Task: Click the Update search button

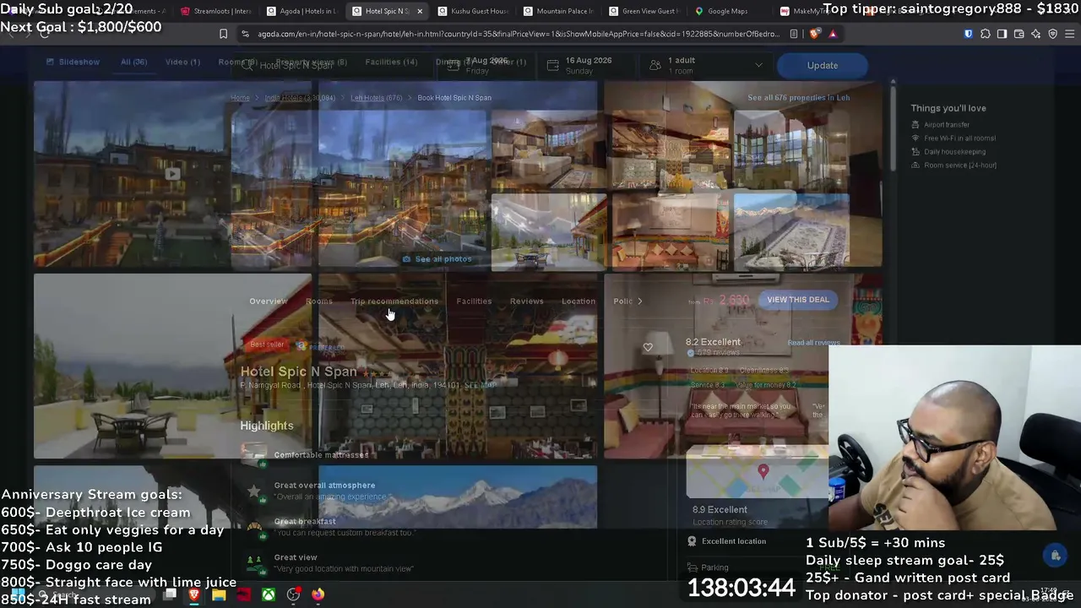Action: [822, 65]
